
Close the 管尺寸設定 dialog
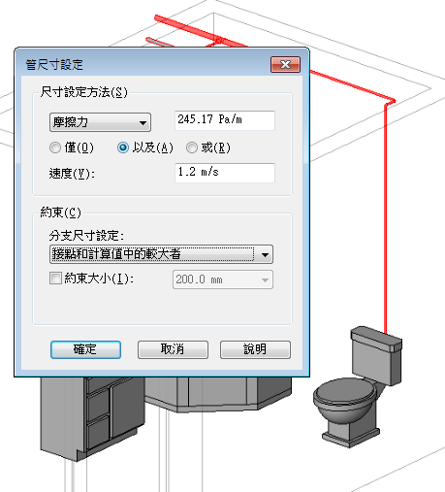(285, 65)
